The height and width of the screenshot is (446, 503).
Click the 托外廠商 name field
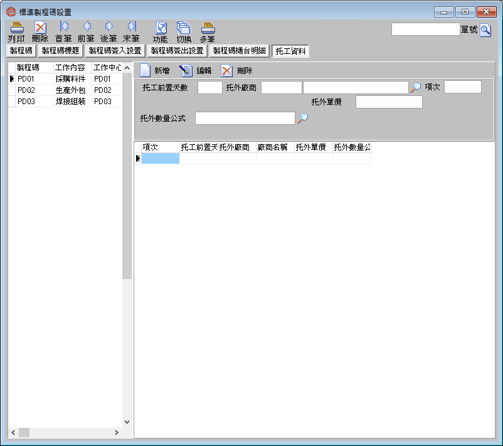356,87
